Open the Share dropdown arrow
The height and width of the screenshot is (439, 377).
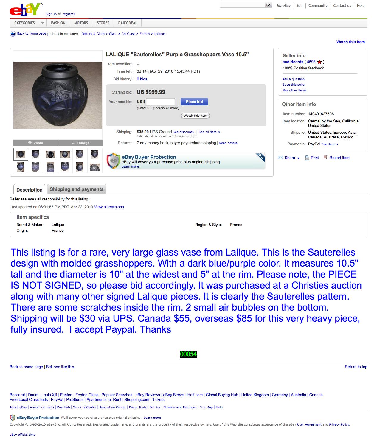pyautogui.click(x=298, y=158)
